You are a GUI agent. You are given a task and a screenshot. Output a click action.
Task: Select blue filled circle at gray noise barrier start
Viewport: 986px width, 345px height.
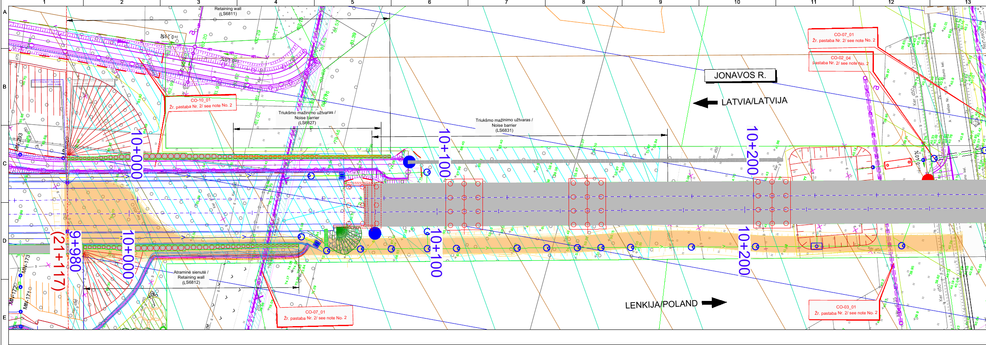coord(409,162)
